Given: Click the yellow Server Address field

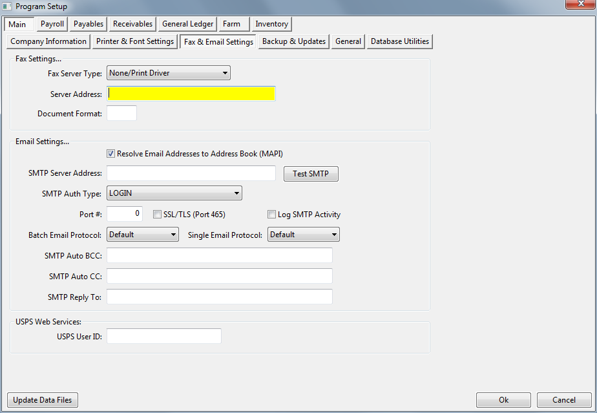Looking at the screenshot, I should click(191, 94).
